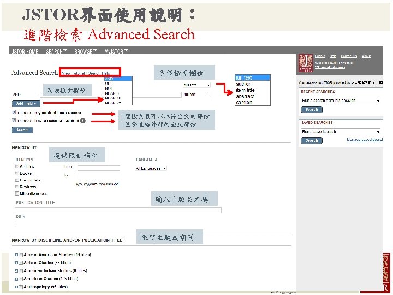Viewport: 393px width, 295px height.
Task: Click the Contact Us header link
Action: click(x=349, y=56)
